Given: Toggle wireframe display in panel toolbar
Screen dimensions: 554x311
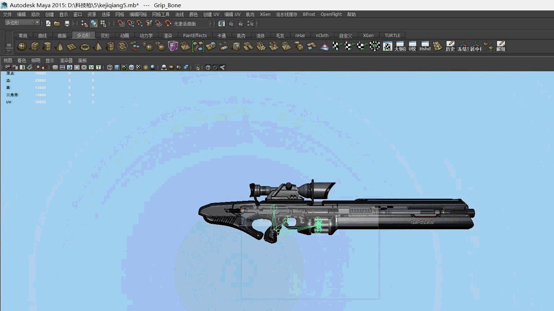Looking at the screenshot, I should pyautogui.click(x=110, y=67).
